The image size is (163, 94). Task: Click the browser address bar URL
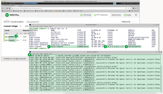pos(31,8)
